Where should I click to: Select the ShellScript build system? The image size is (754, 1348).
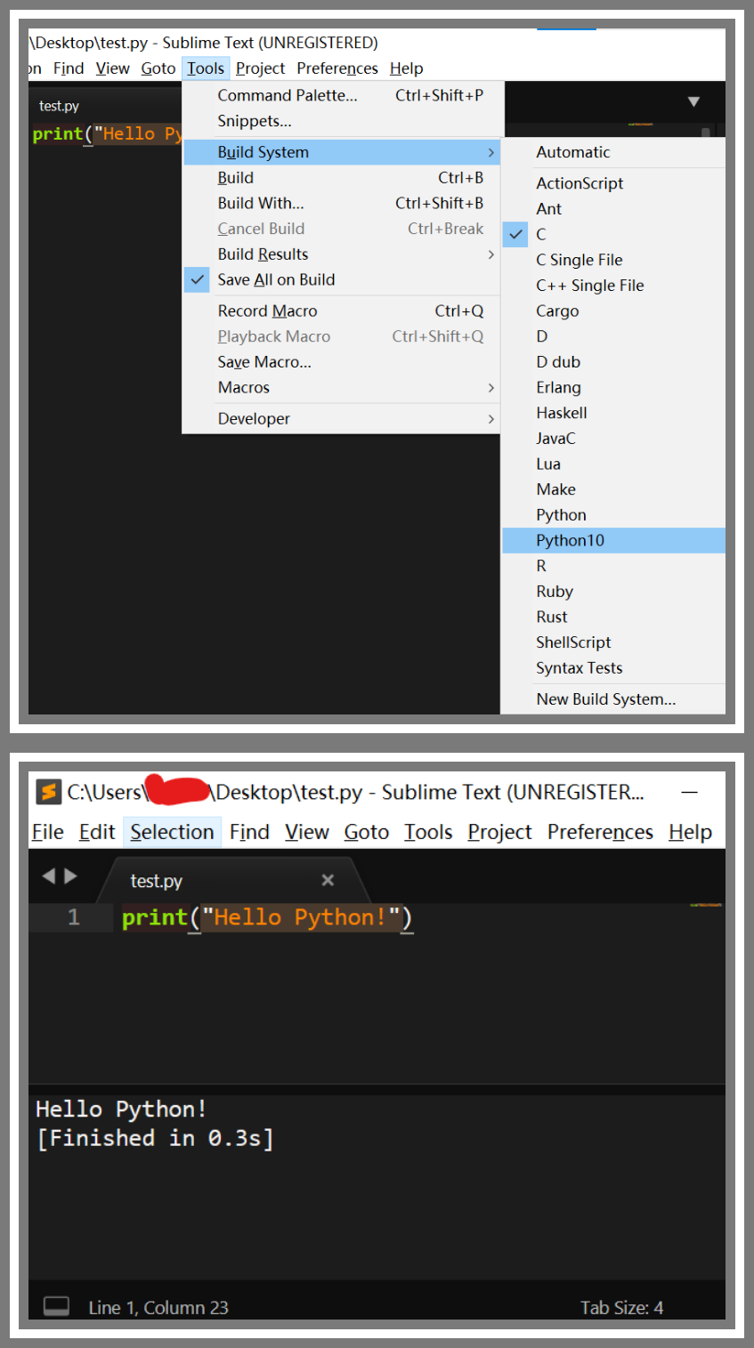614,642
